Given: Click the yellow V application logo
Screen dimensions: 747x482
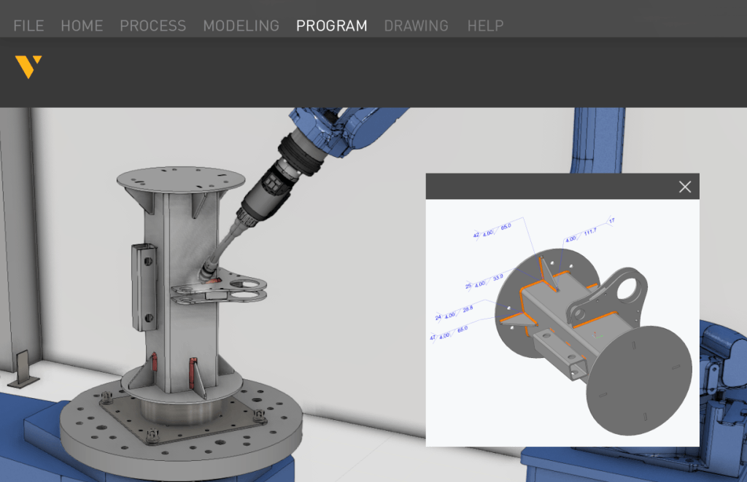Looking at the screenshot, I should 28,66.
